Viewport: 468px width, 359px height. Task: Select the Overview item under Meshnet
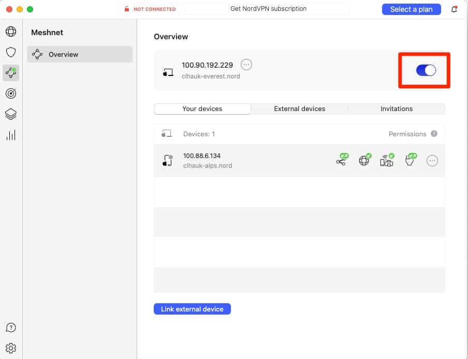[80, 54]
